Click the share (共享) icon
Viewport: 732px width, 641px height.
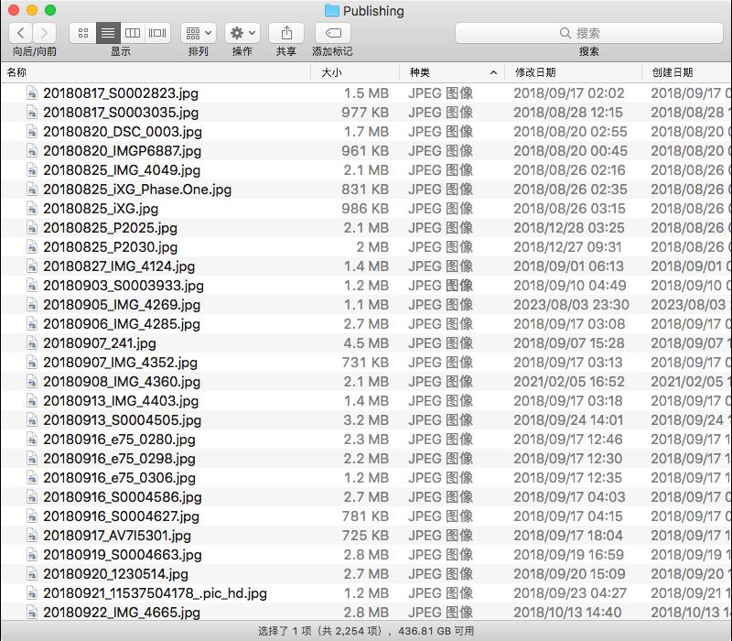[x=286, y=33]
